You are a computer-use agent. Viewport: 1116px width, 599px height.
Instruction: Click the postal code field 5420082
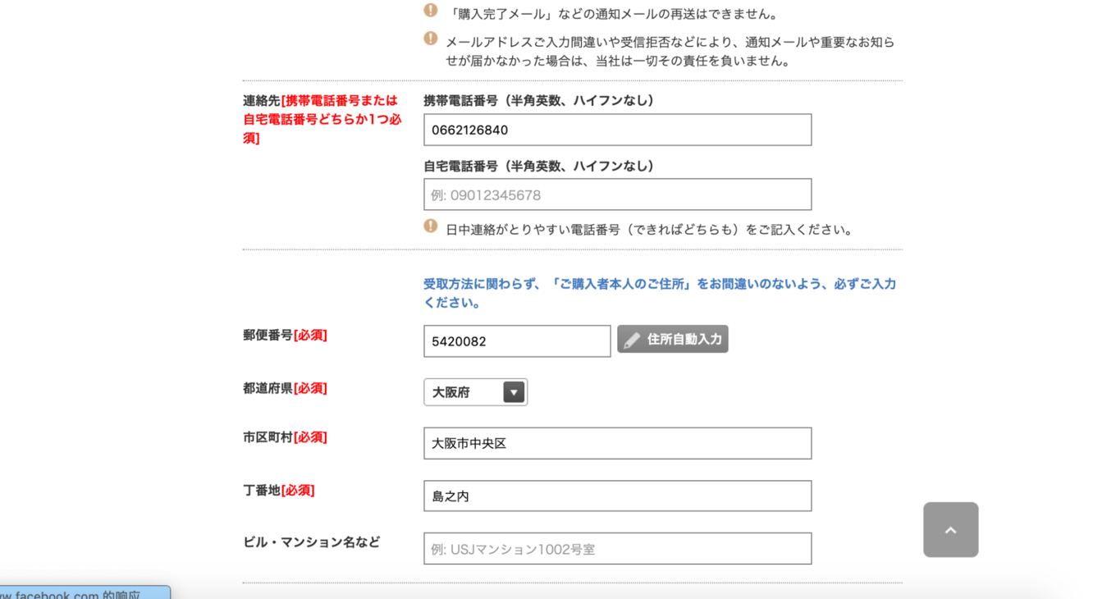[517, 341]
